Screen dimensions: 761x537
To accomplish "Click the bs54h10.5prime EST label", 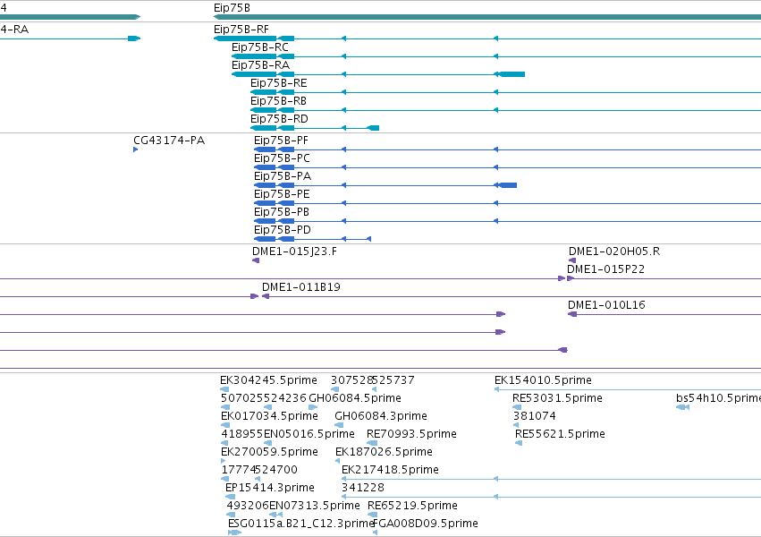I will pyautogui.click(x=718, y=398).
